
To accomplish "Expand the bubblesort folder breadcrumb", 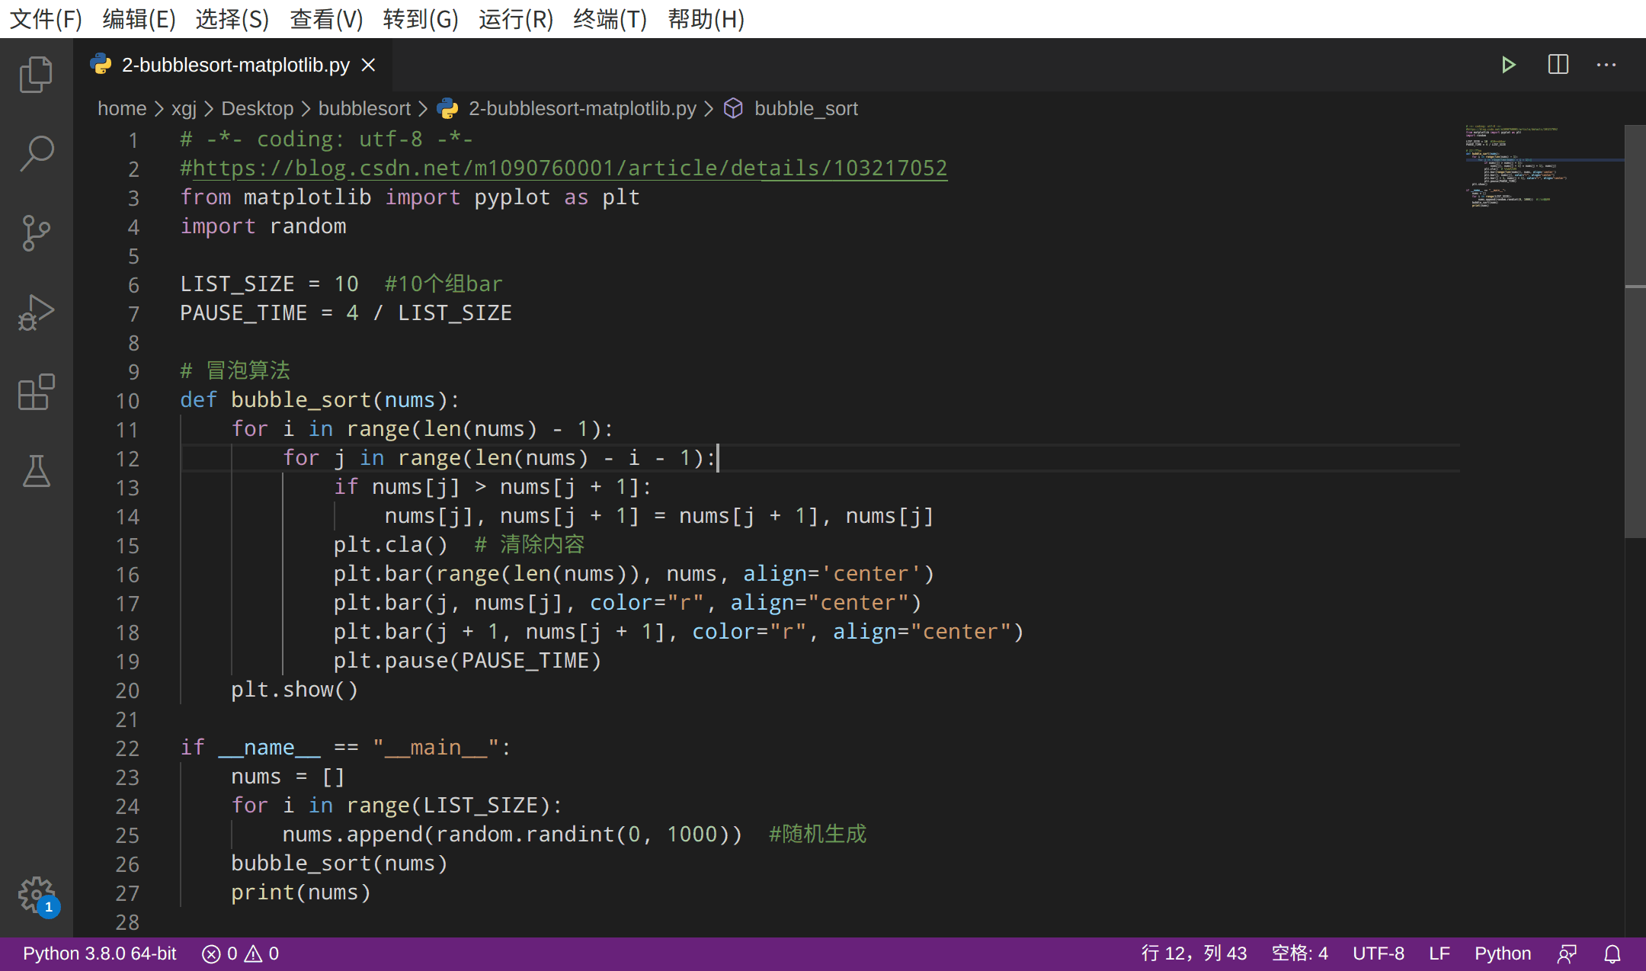I will click(363, 108).
